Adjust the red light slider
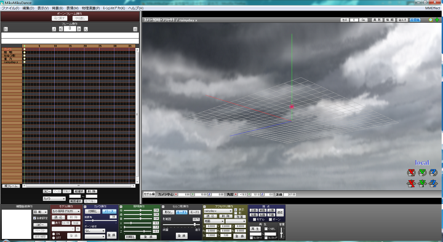443x242 pixels. tap(138, 211)
